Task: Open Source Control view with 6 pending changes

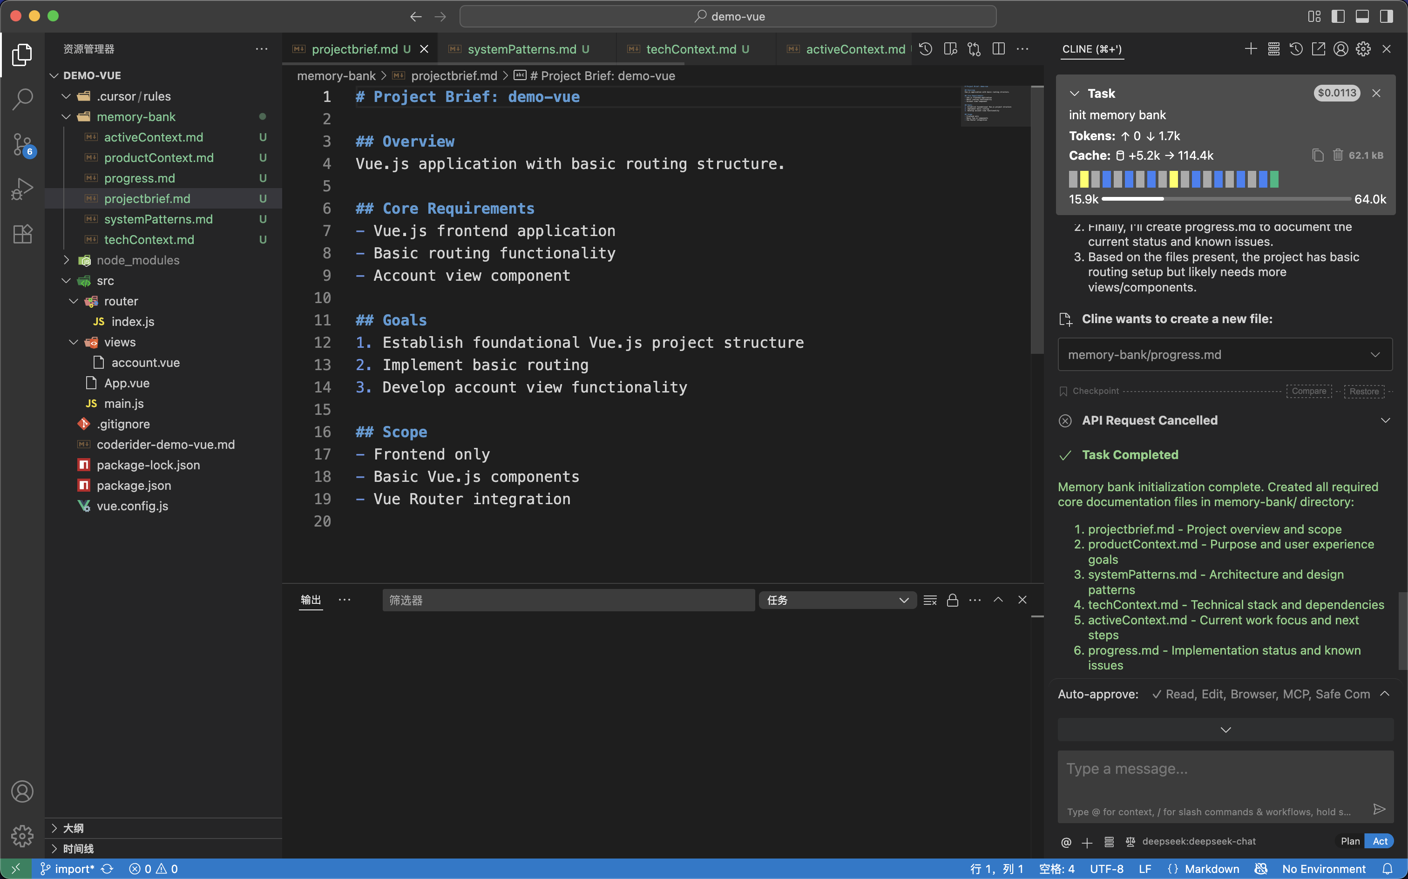Action: tap(22, 144)
